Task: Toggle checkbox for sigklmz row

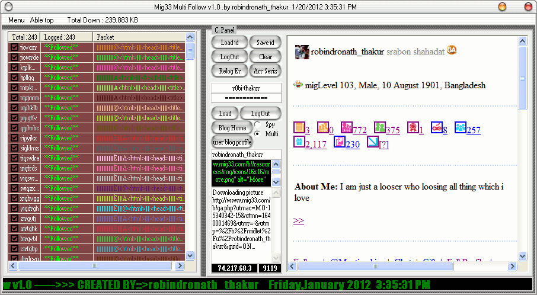Action: pos(14,148)
